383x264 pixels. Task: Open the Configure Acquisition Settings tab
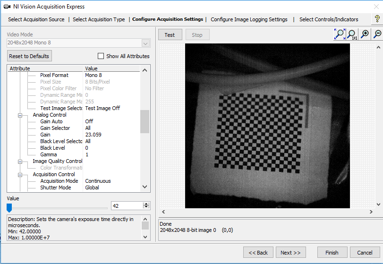pyautogui.click(x=168, y=19)
